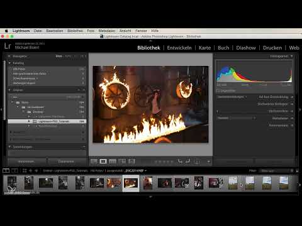Select the Desktop folder row

47,112
